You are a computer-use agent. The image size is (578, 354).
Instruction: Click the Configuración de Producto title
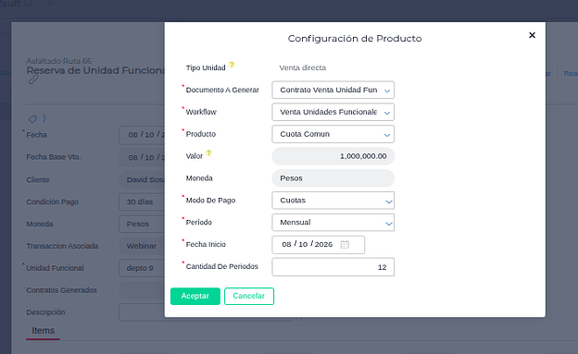(x=355, y=38)
